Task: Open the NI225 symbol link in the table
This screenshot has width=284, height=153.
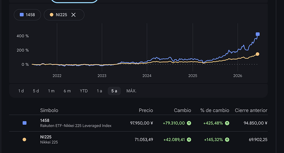Action: tap(46, 137)
